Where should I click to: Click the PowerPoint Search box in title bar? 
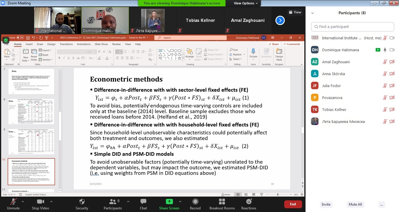[x=190, y=38]
